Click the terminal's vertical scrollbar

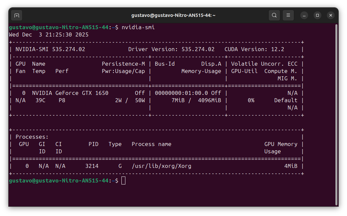pos(336,113)
